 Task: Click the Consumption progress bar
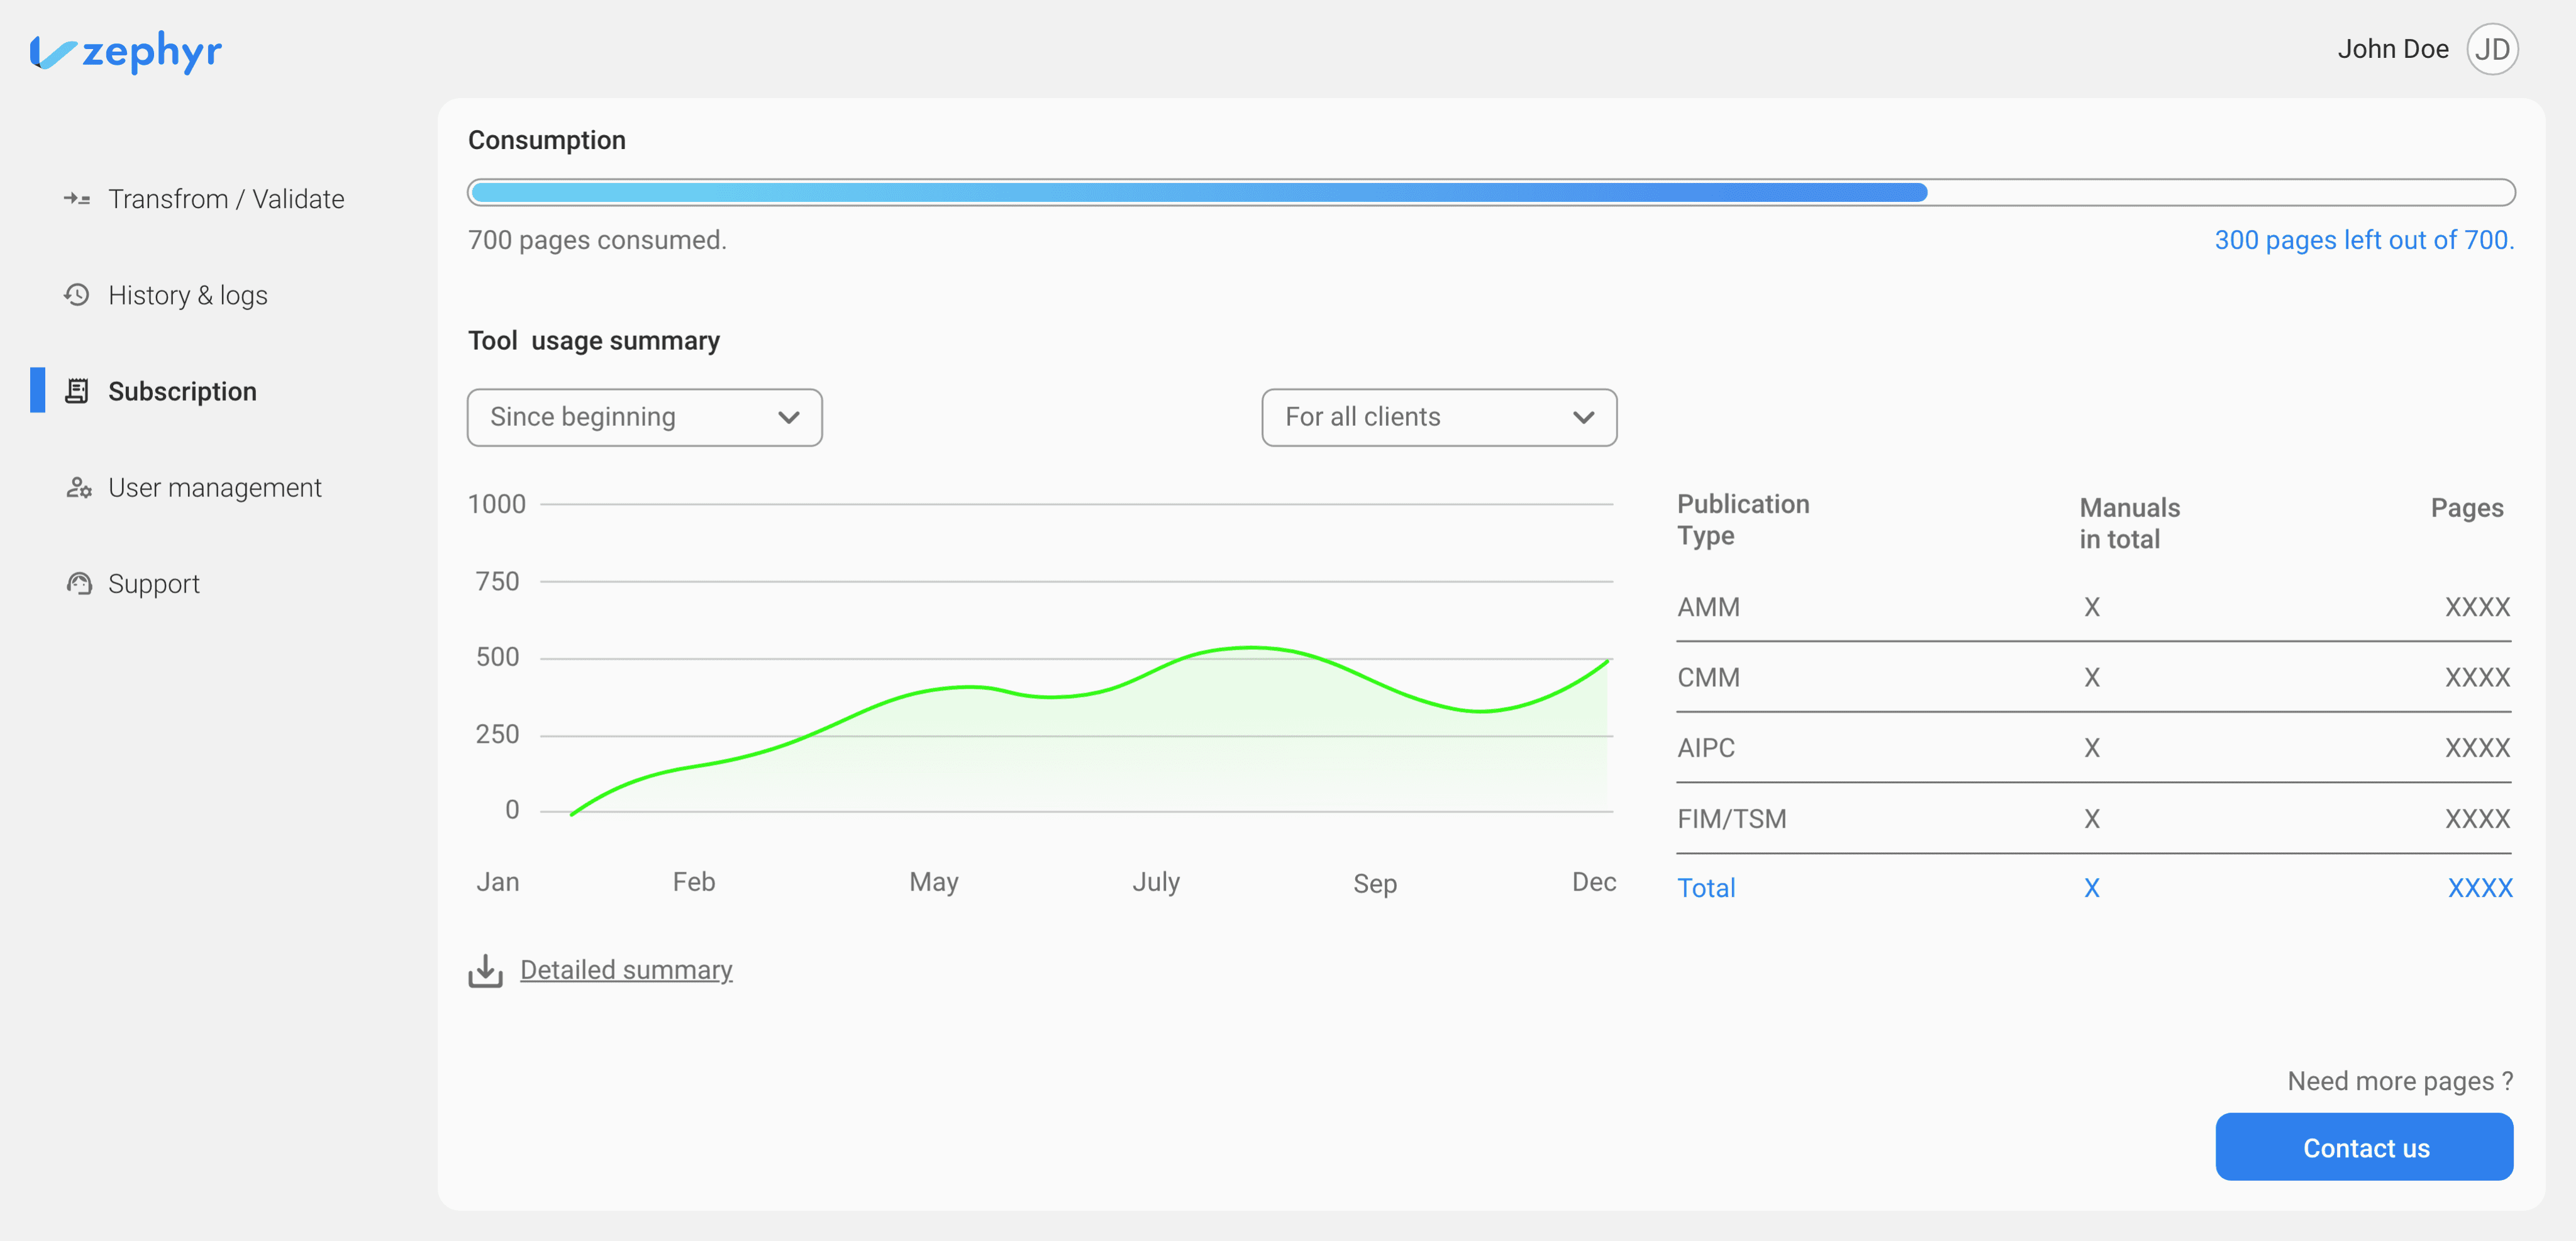click(x=1491, y=192)
